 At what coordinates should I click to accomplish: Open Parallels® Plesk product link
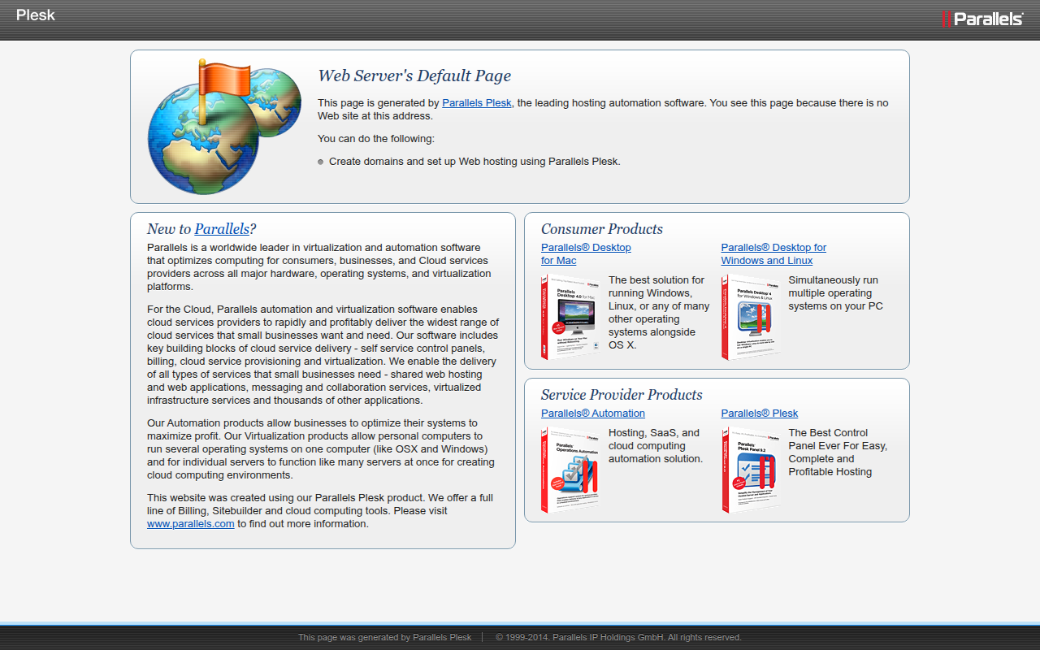[760, 414]
